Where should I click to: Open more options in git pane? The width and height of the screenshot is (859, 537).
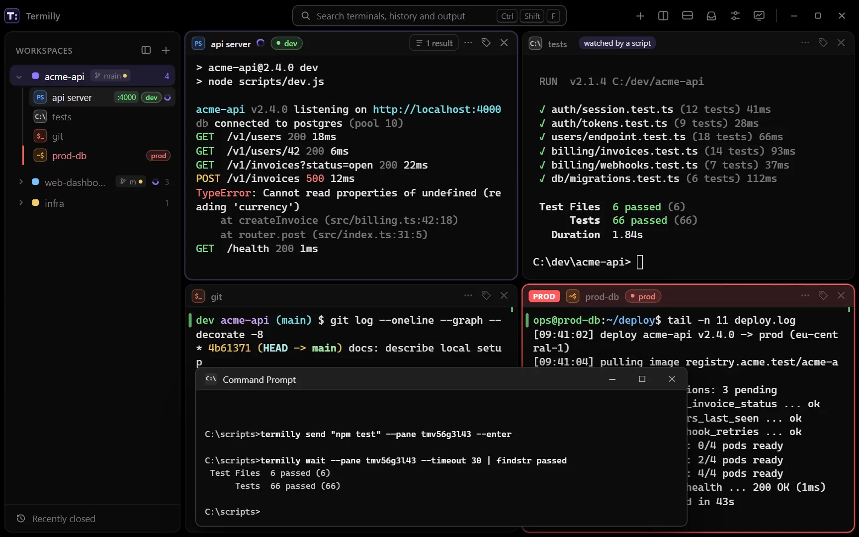(x=468, y=295)
